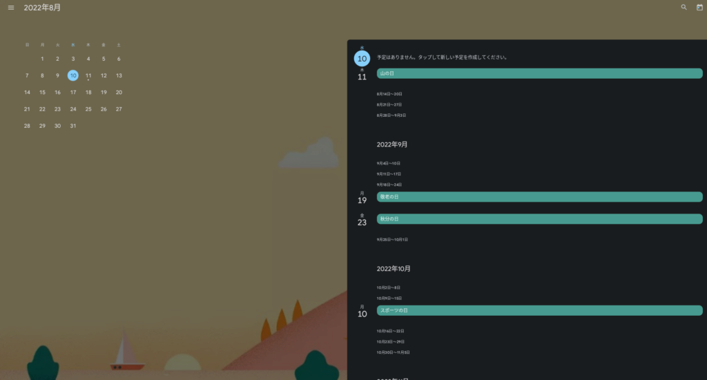Select highlighted day 10 in mini calendar
Viewport: 707px width, 380px height.
73,75
